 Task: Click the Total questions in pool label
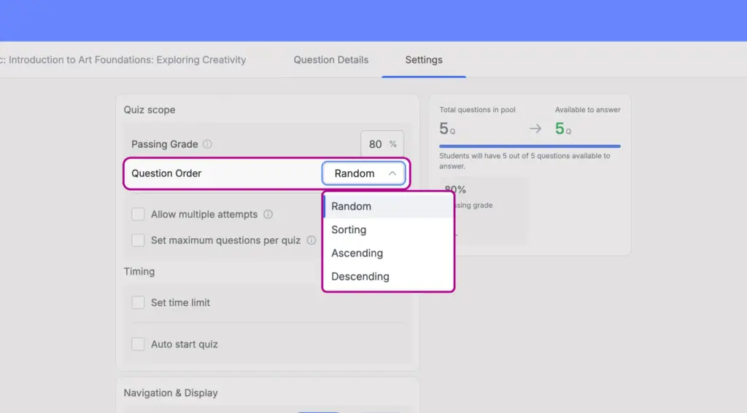[x=477, y=110]
